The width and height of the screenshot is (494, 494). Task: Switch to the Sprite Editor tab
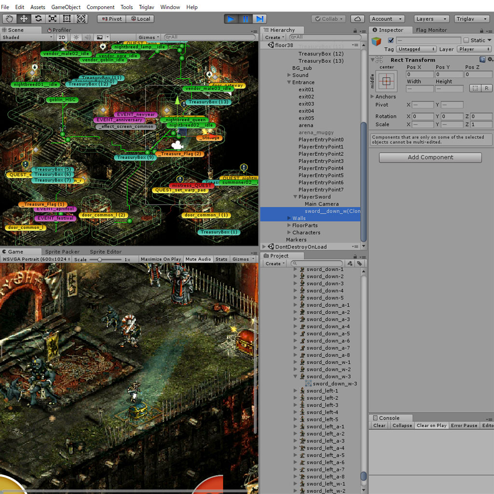[106, 252]
